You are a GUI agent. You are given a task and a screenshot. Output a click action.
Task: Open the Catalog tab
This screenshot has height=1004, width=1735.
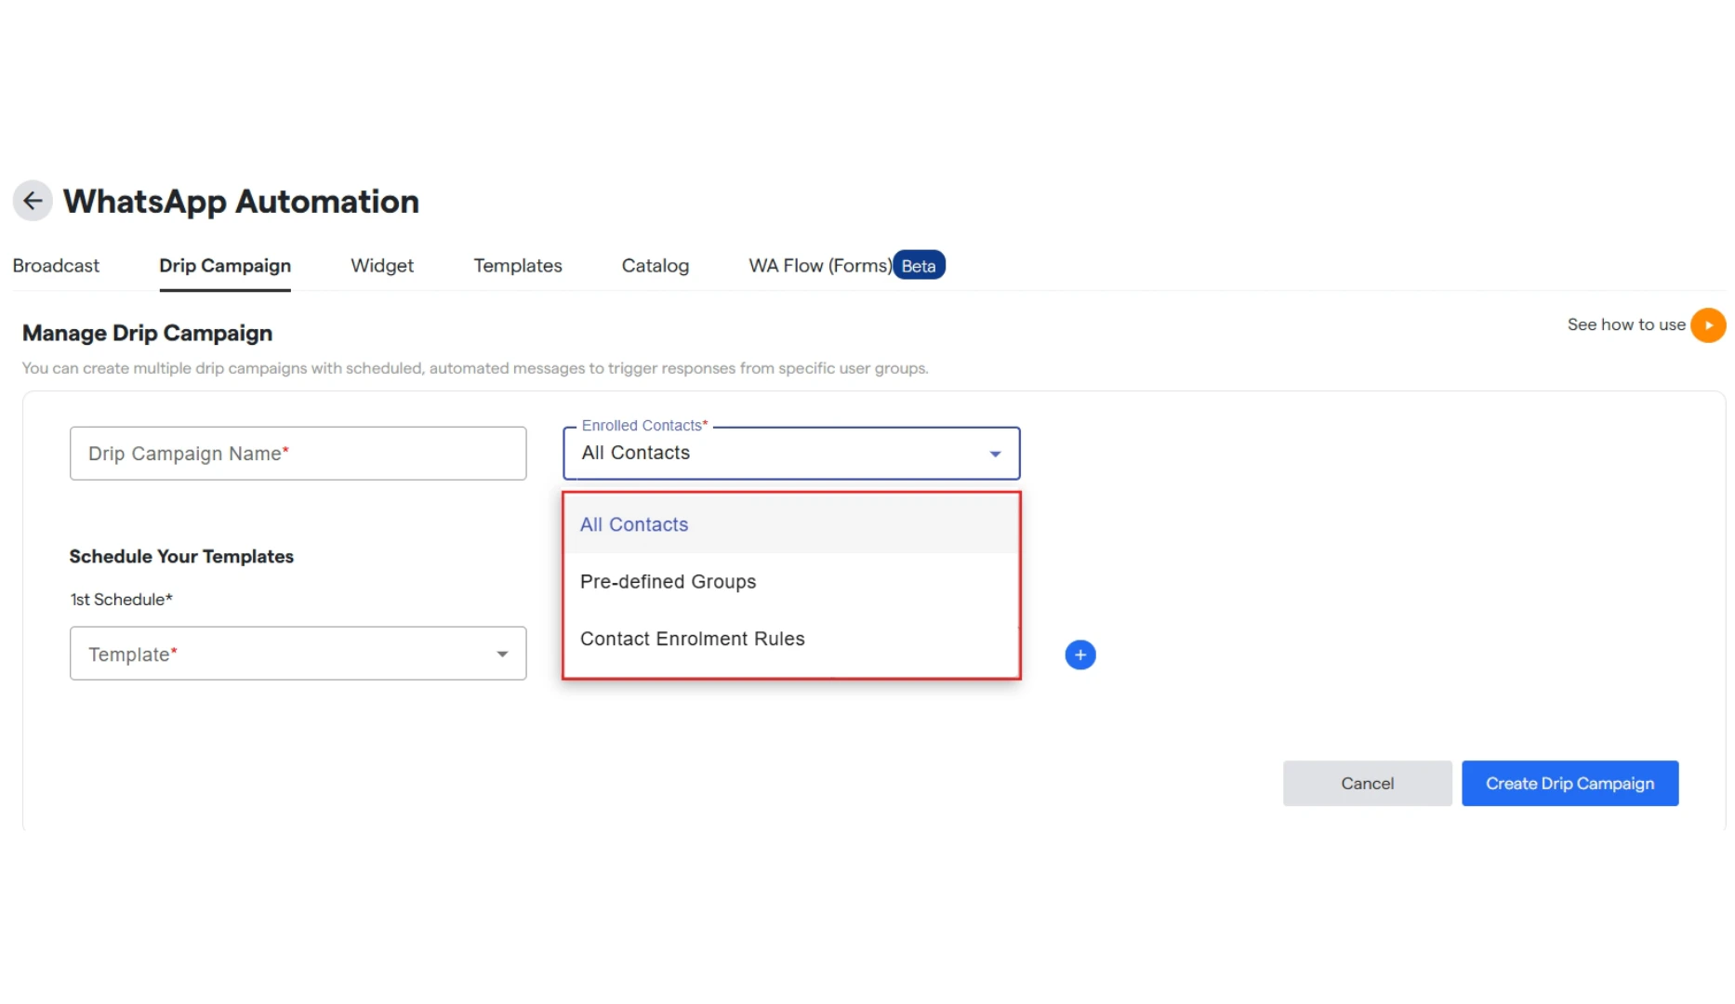click(656, 266)
